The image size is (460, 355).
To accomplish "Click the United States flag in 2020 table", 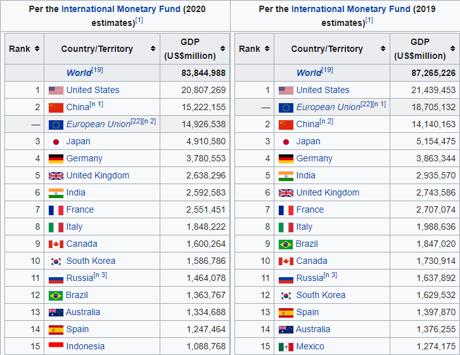I will point(56,90).
